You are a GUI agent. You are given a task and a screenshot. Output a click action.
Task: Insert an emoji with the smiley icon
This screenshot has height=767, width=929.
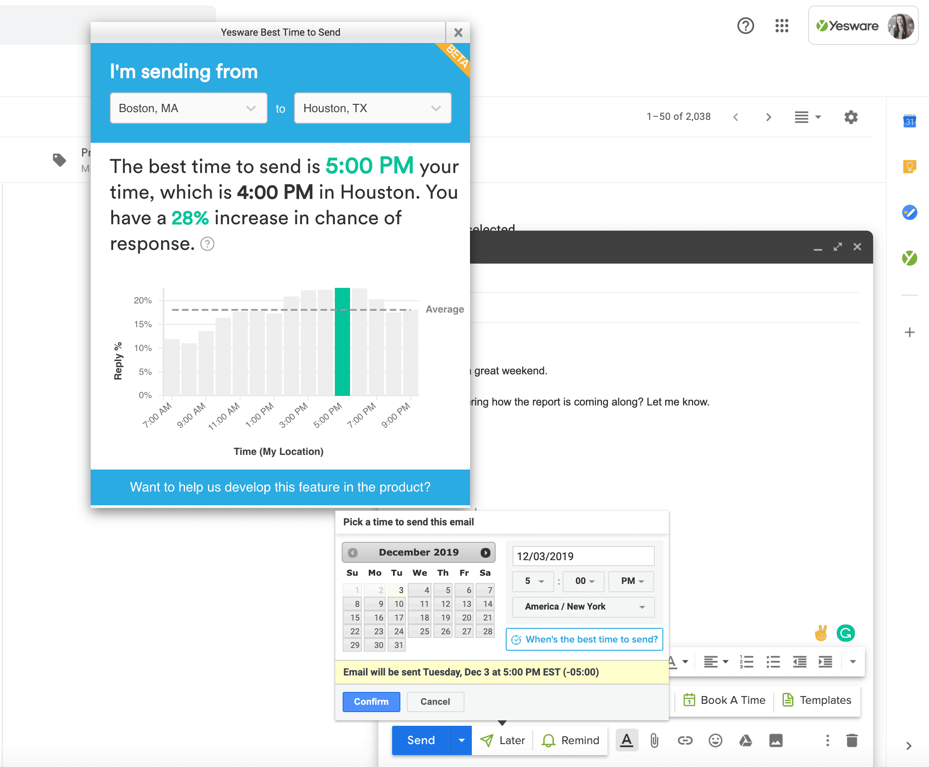[715, 740]
